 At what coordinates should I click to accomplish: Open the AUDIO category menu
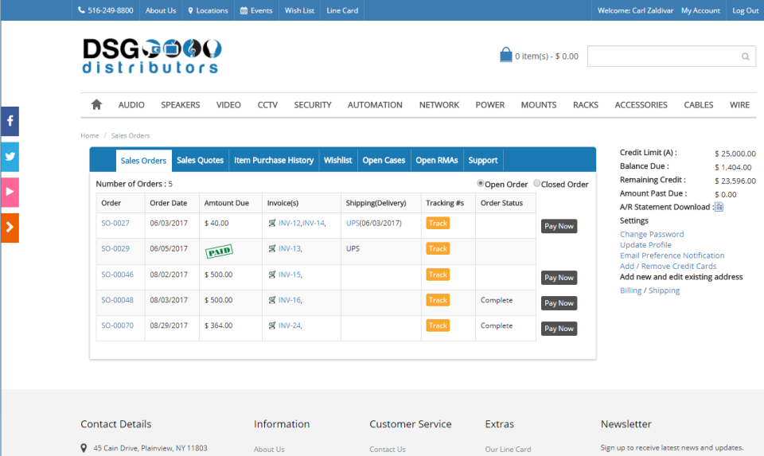tap(131, 105)
